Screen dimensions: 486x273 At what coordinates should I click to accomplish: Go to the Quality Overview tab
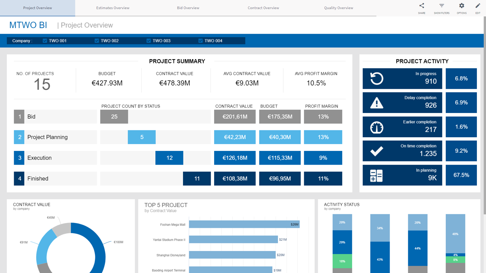pyautogui.click(x=338, y=8)
